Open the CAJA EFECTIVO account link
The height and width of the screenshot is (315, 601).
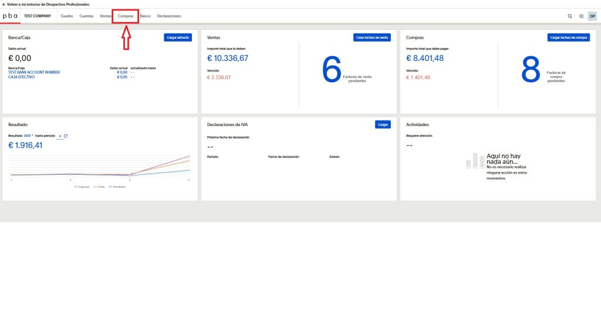point(21,77)
